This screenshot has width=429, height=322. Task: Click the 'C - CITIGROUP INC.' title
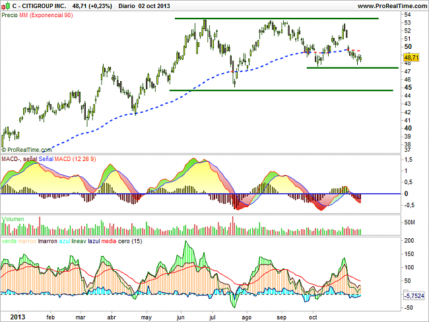coord(39,6)
